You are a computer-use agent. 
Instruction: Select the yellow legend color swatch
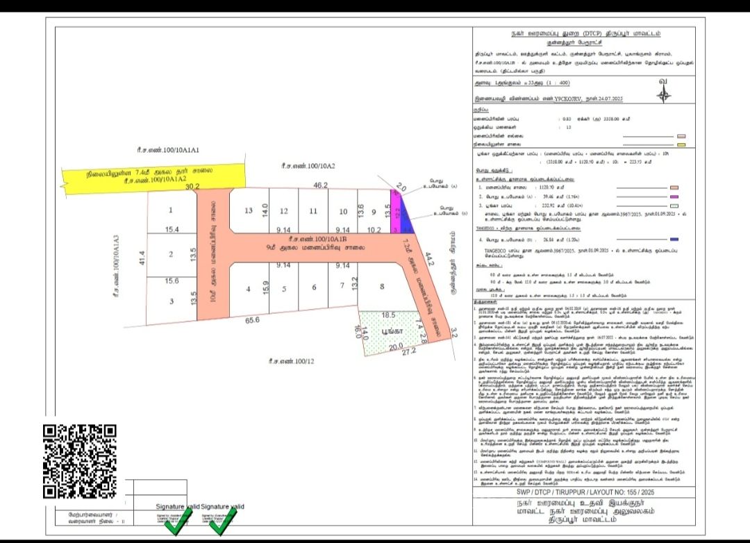point(682,144)
